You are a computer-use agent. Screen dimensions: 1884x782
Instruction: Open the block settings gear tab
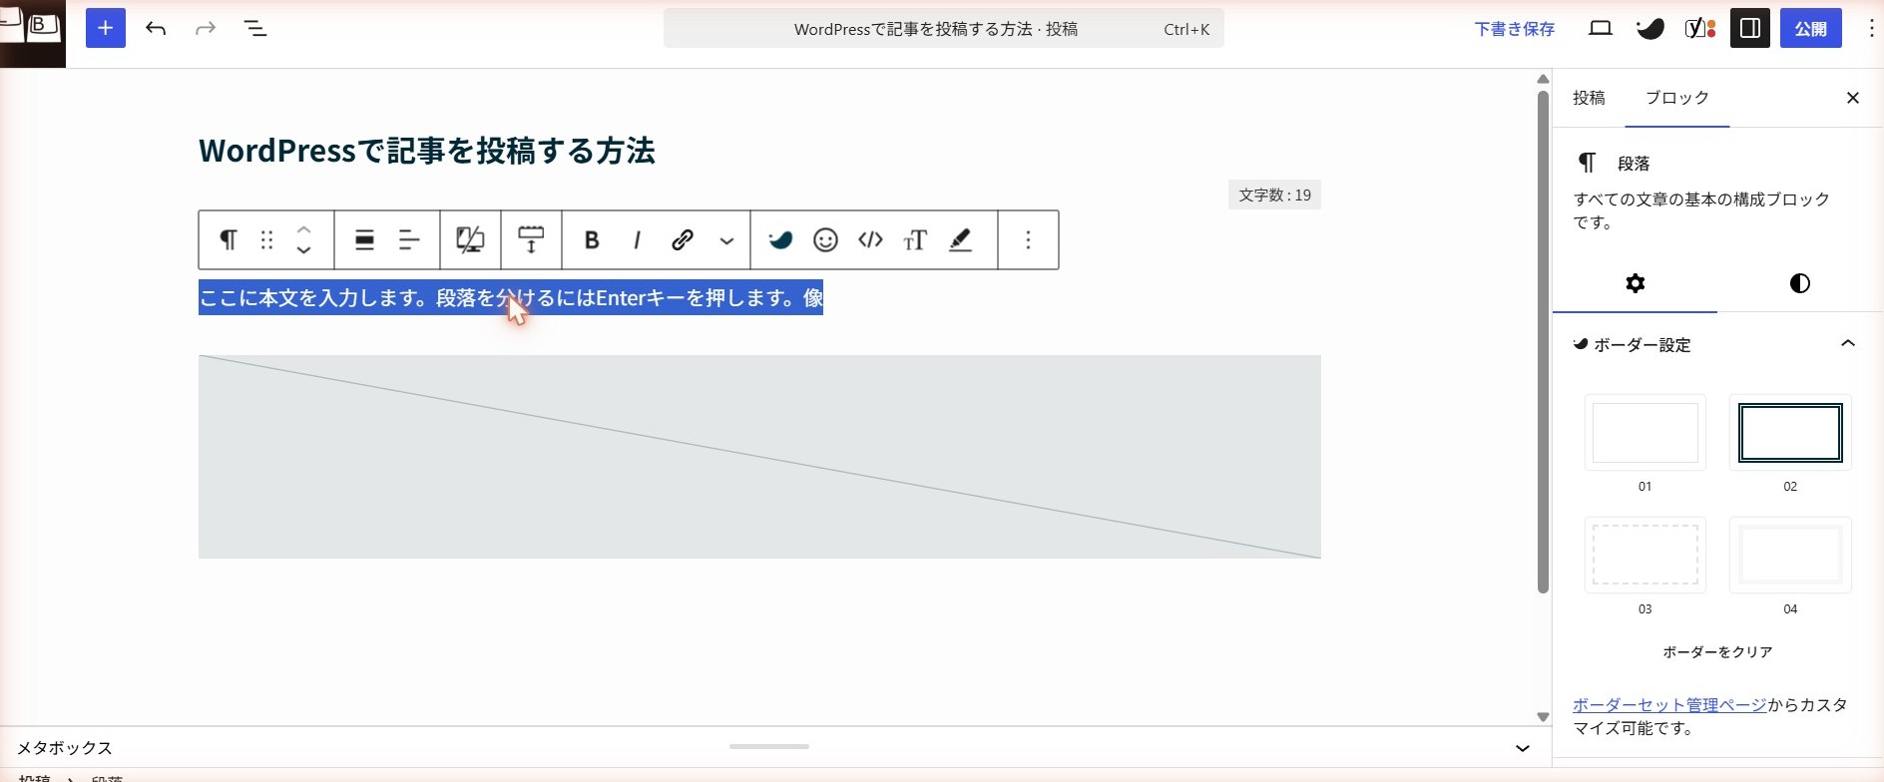tap(1635, 283)
